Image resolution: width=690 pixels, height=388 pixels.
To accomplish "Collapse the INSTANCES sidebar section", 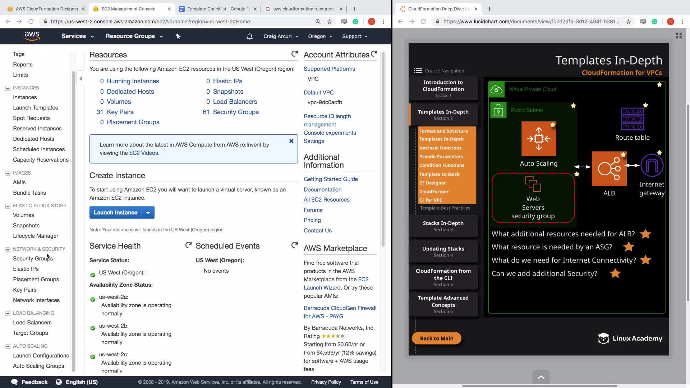I will coord(8,88).
